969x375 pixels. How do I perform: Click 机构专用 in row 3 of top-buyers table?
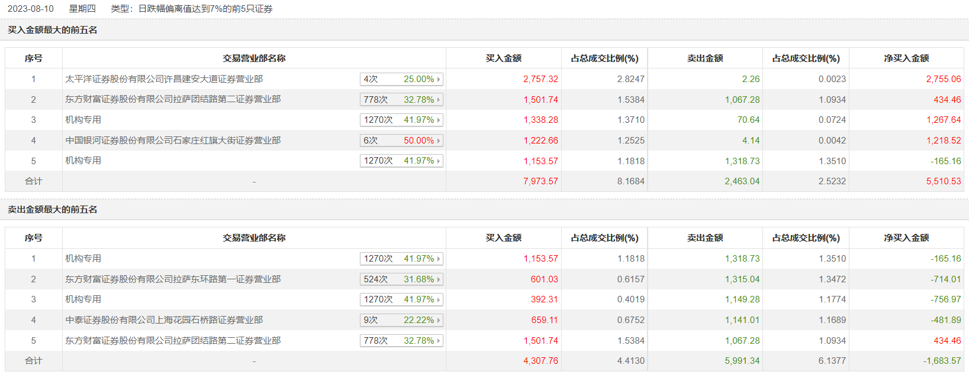point(83,120)
